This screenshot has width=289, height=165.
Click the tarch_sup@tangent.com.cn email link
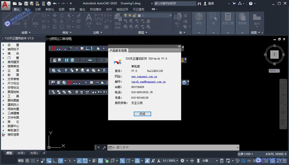click(148, 82)
